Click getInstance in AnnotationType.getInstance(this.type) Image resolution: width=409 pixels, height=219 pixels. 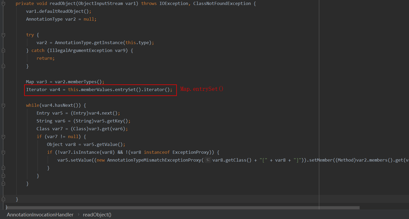108,43
